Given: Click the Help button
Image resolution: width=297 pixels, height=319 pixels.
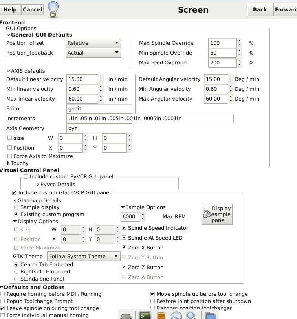Looking at the screenshot, I should pyautogui.click(x=10, y=9).
